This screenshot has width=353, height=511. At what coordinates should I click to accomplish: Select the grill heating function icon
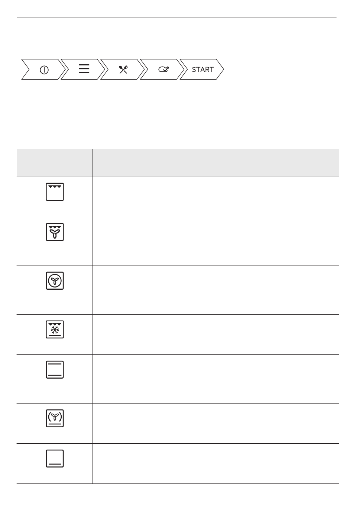[55, 192]
